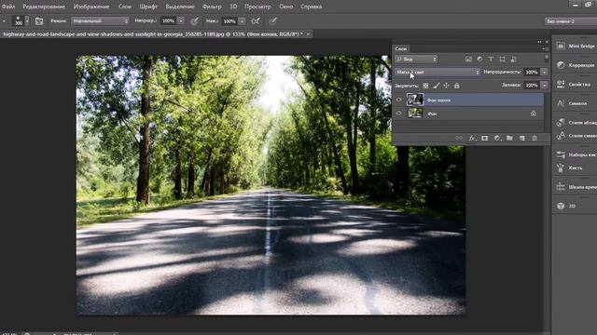Image resolution: width=597 pixels, height=335 pixels.
Task: Lock image pixels brush icon
Action: [436, 86]
